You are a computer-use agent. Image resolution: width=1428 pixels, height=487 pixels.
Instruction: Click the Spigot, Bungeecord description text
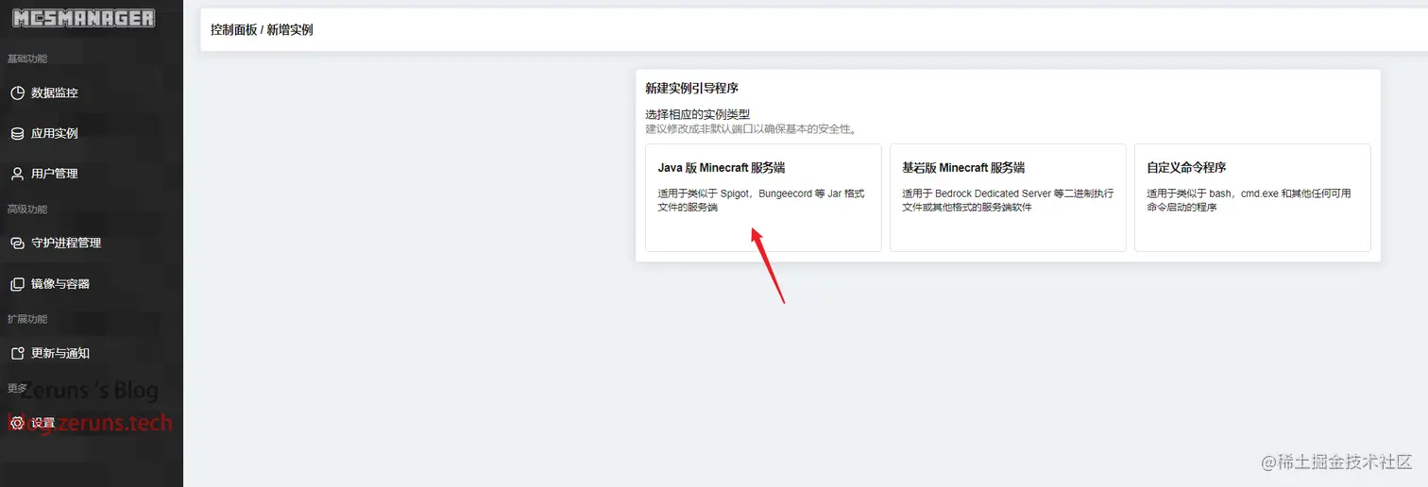pos(761,200)
